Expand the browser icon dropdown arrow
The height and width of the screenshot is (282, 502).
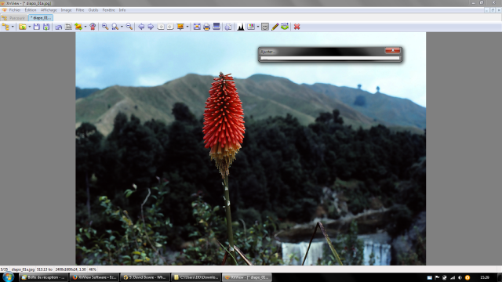(13, 27)
